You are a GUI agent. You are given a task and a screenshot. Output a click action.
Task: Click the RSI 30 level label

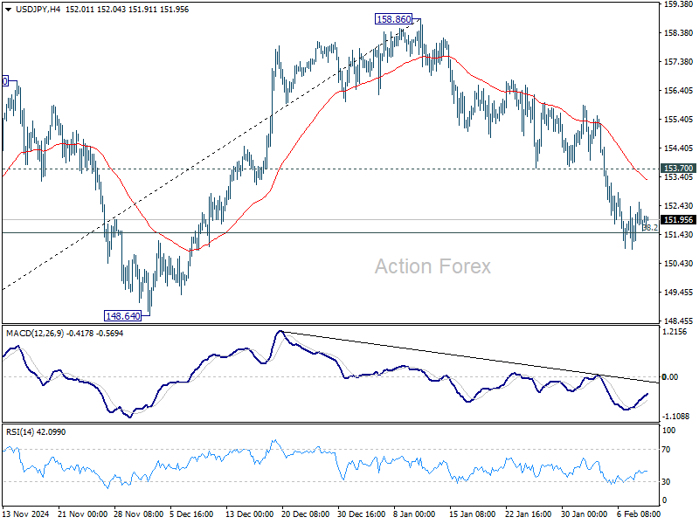pos(666,482)
